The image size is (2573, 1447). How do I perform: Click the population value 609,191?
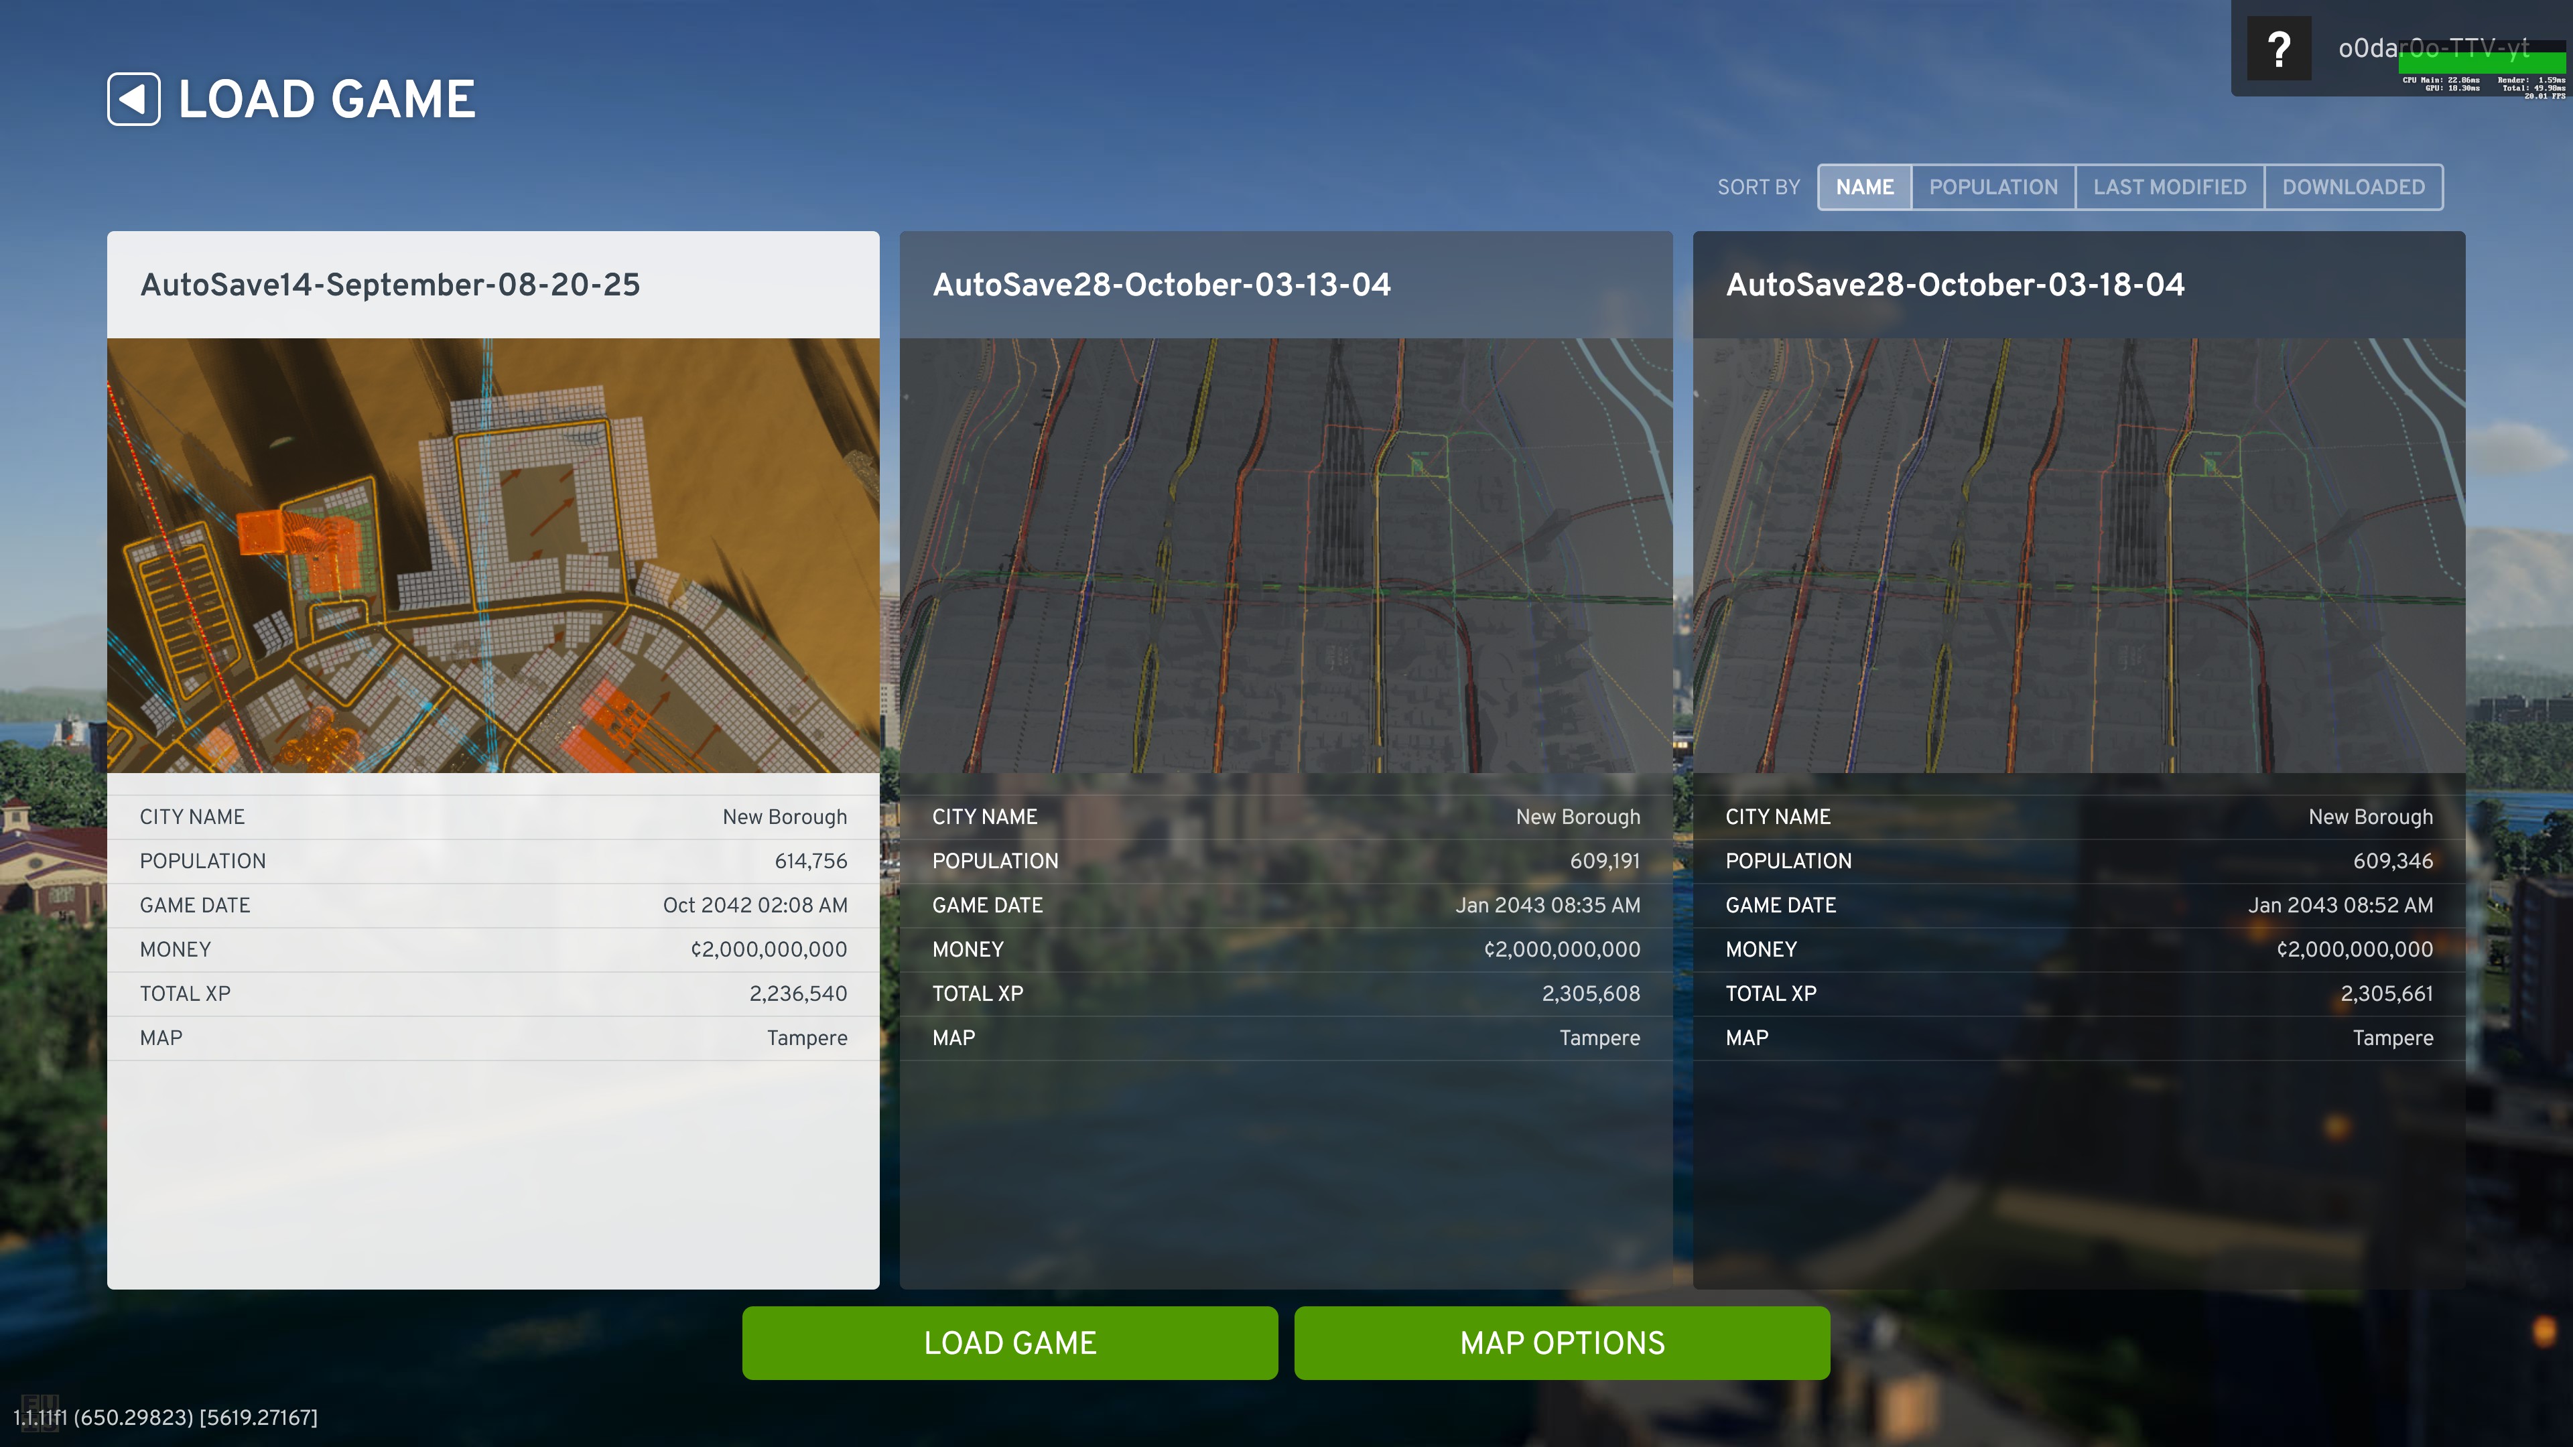click(x=1604, y=861)
